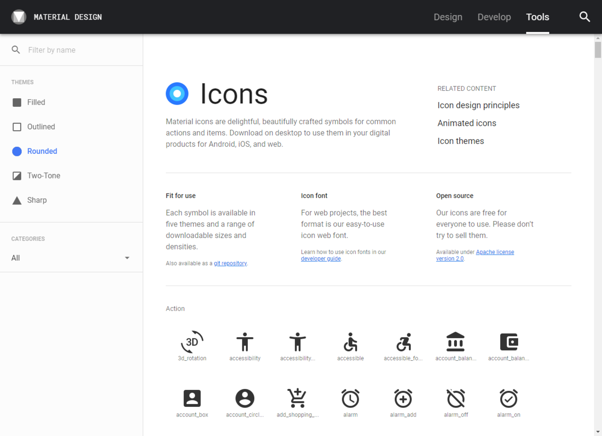Open the Develop tab
This screenshot has height=436, width=602.
pos(494,17)
